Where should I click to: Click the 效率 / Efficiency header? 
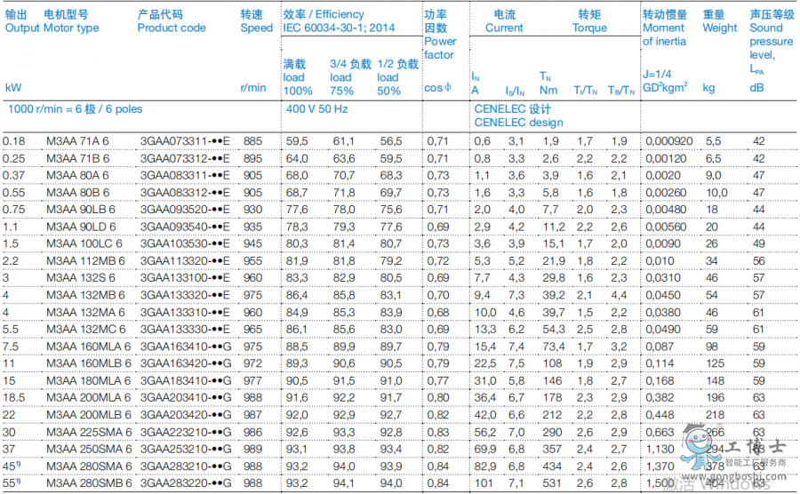coord(323,15)
